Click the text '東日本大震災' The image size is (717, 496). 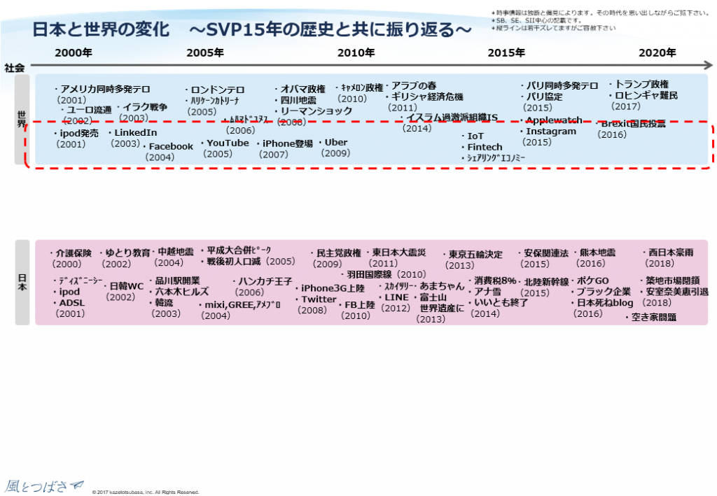398,252
